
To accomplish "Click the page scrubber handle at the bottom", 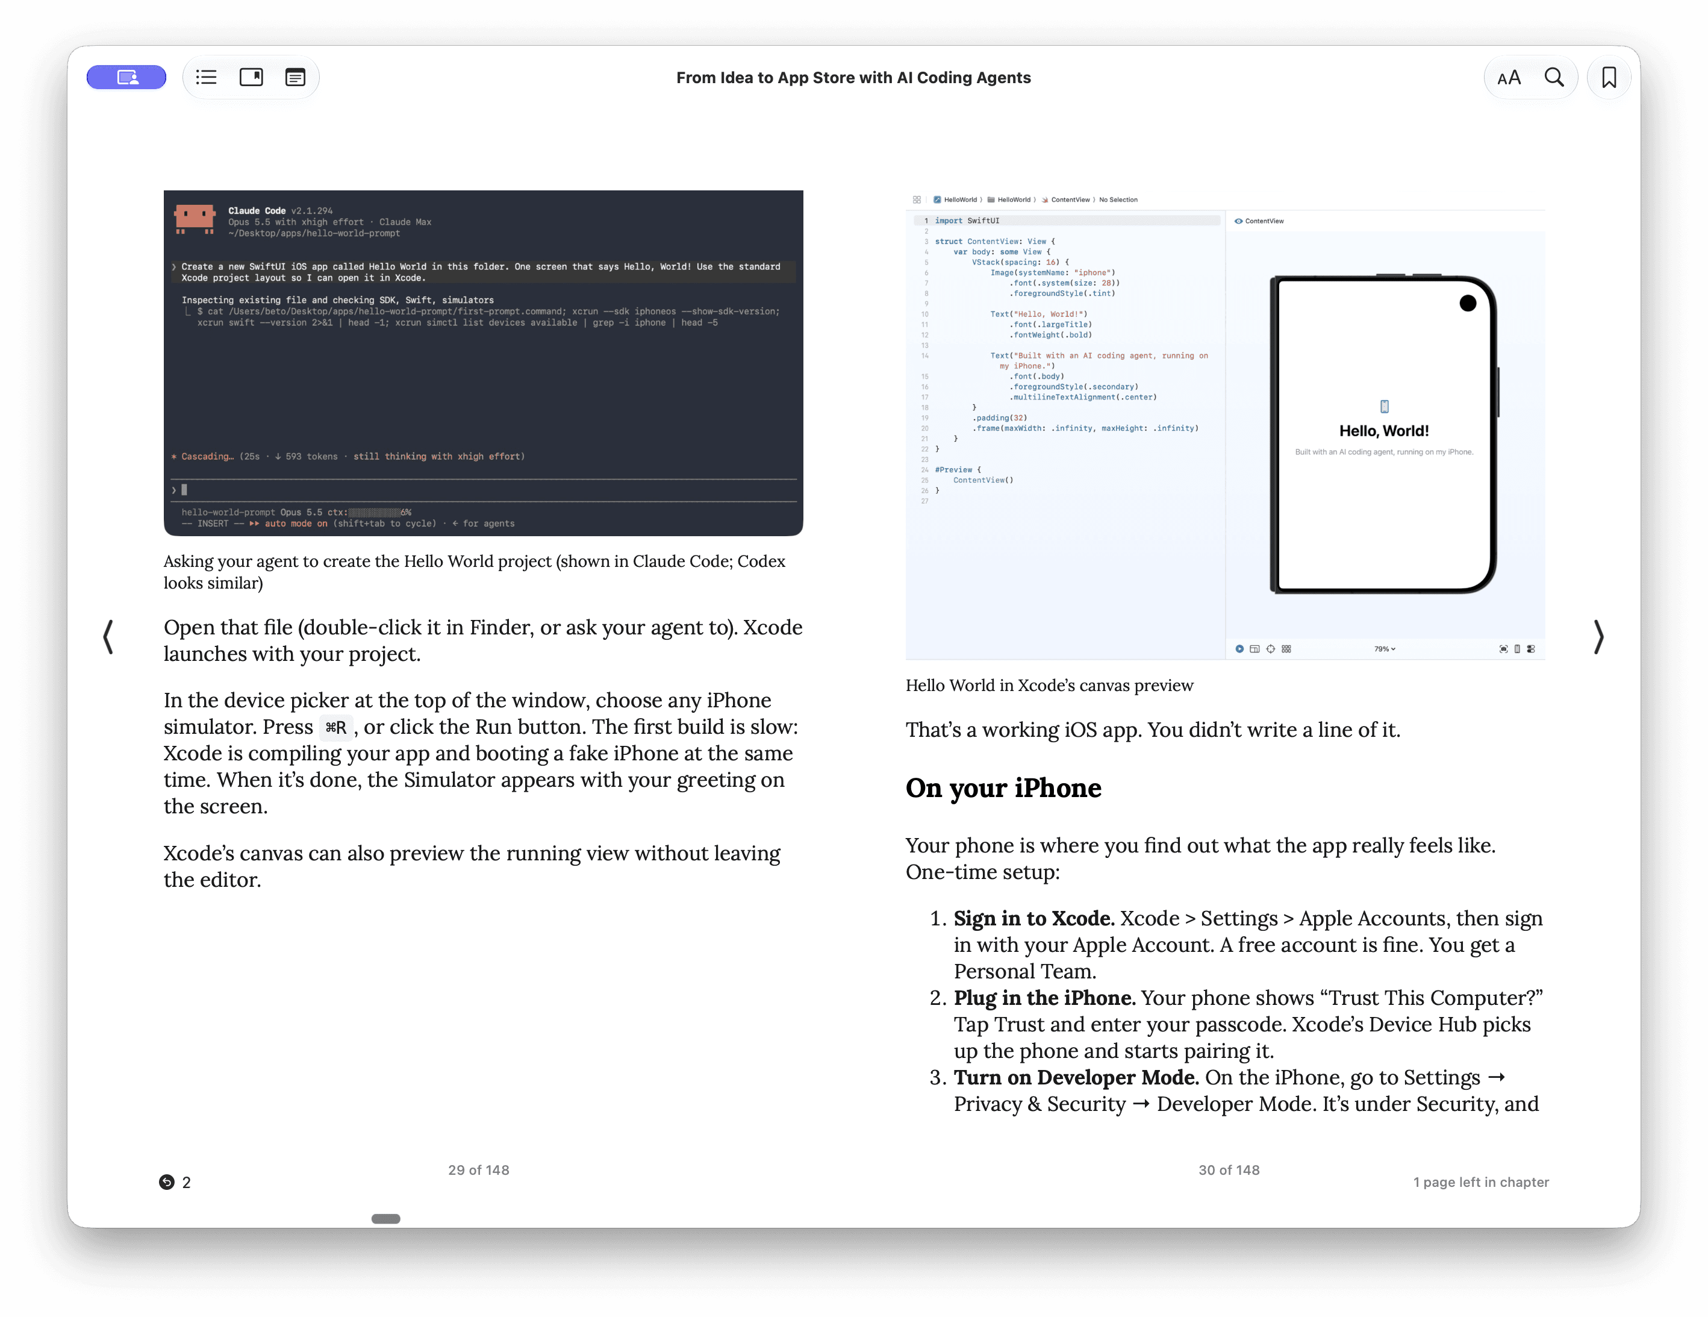I will 385,1218.
